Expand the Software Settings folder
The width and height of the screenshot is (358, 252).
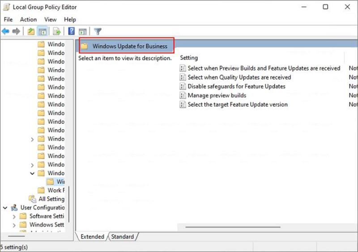click(13, 216)
